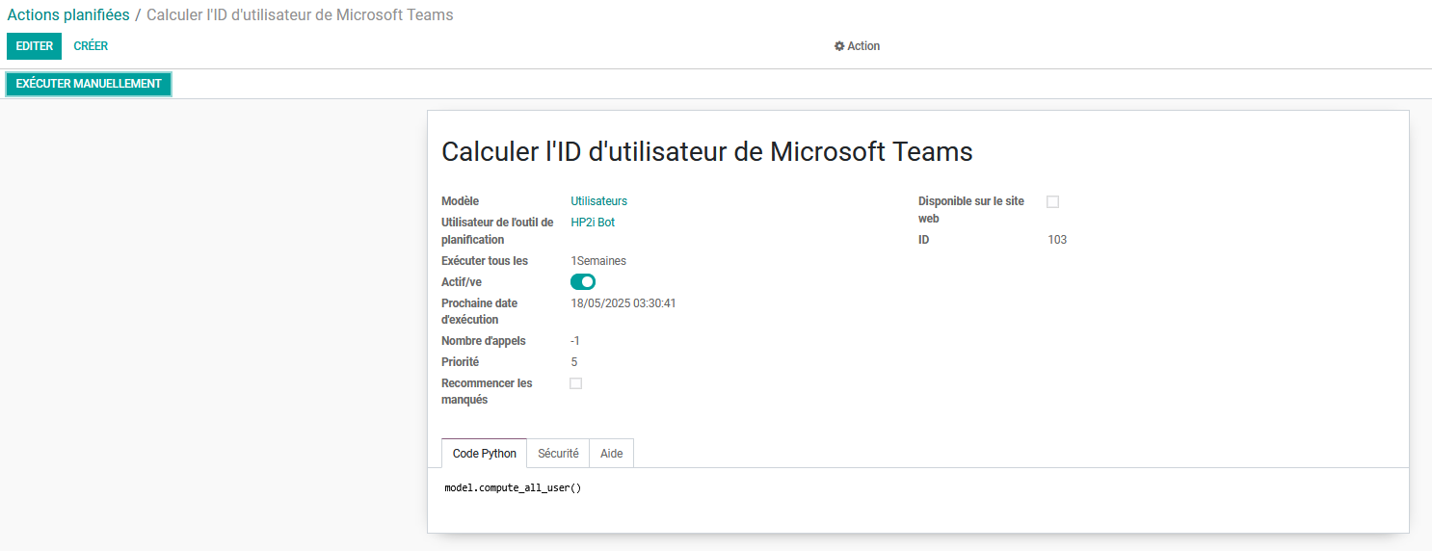Open the Utilisateurs model link
This screenshot has height=551, width=1432.
598,201
